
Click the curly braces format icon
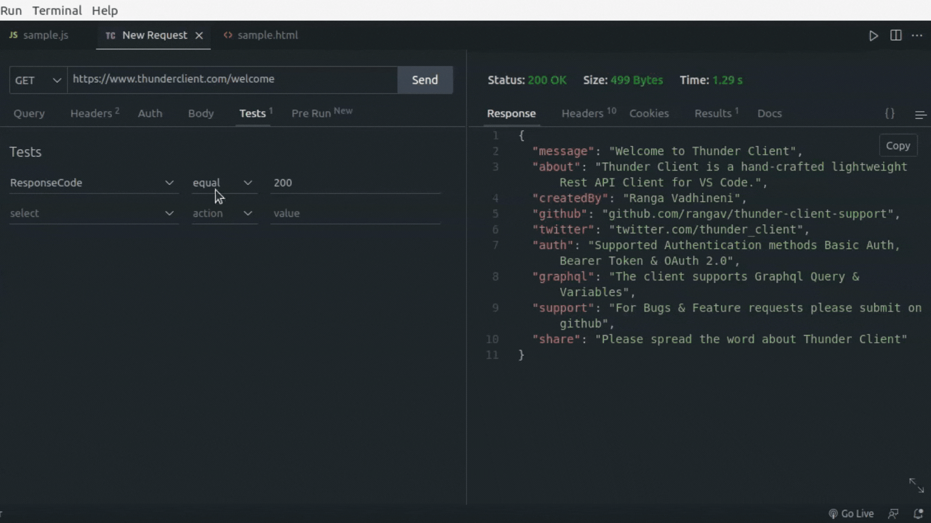(889, 113)
